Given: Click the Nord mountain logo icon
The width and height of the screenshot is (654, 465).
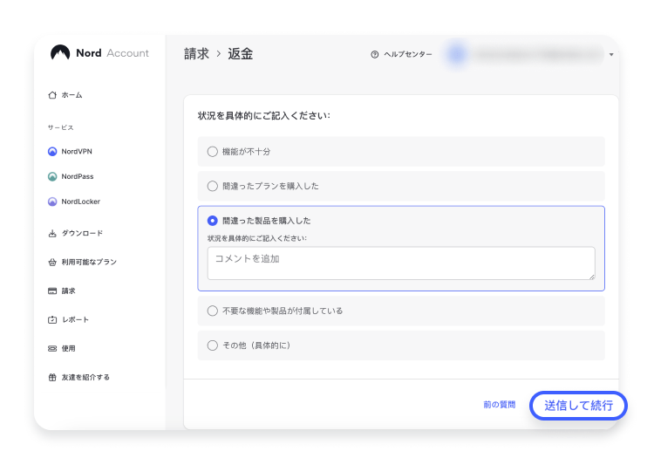Looking at the screenshot, I should 60,53.
